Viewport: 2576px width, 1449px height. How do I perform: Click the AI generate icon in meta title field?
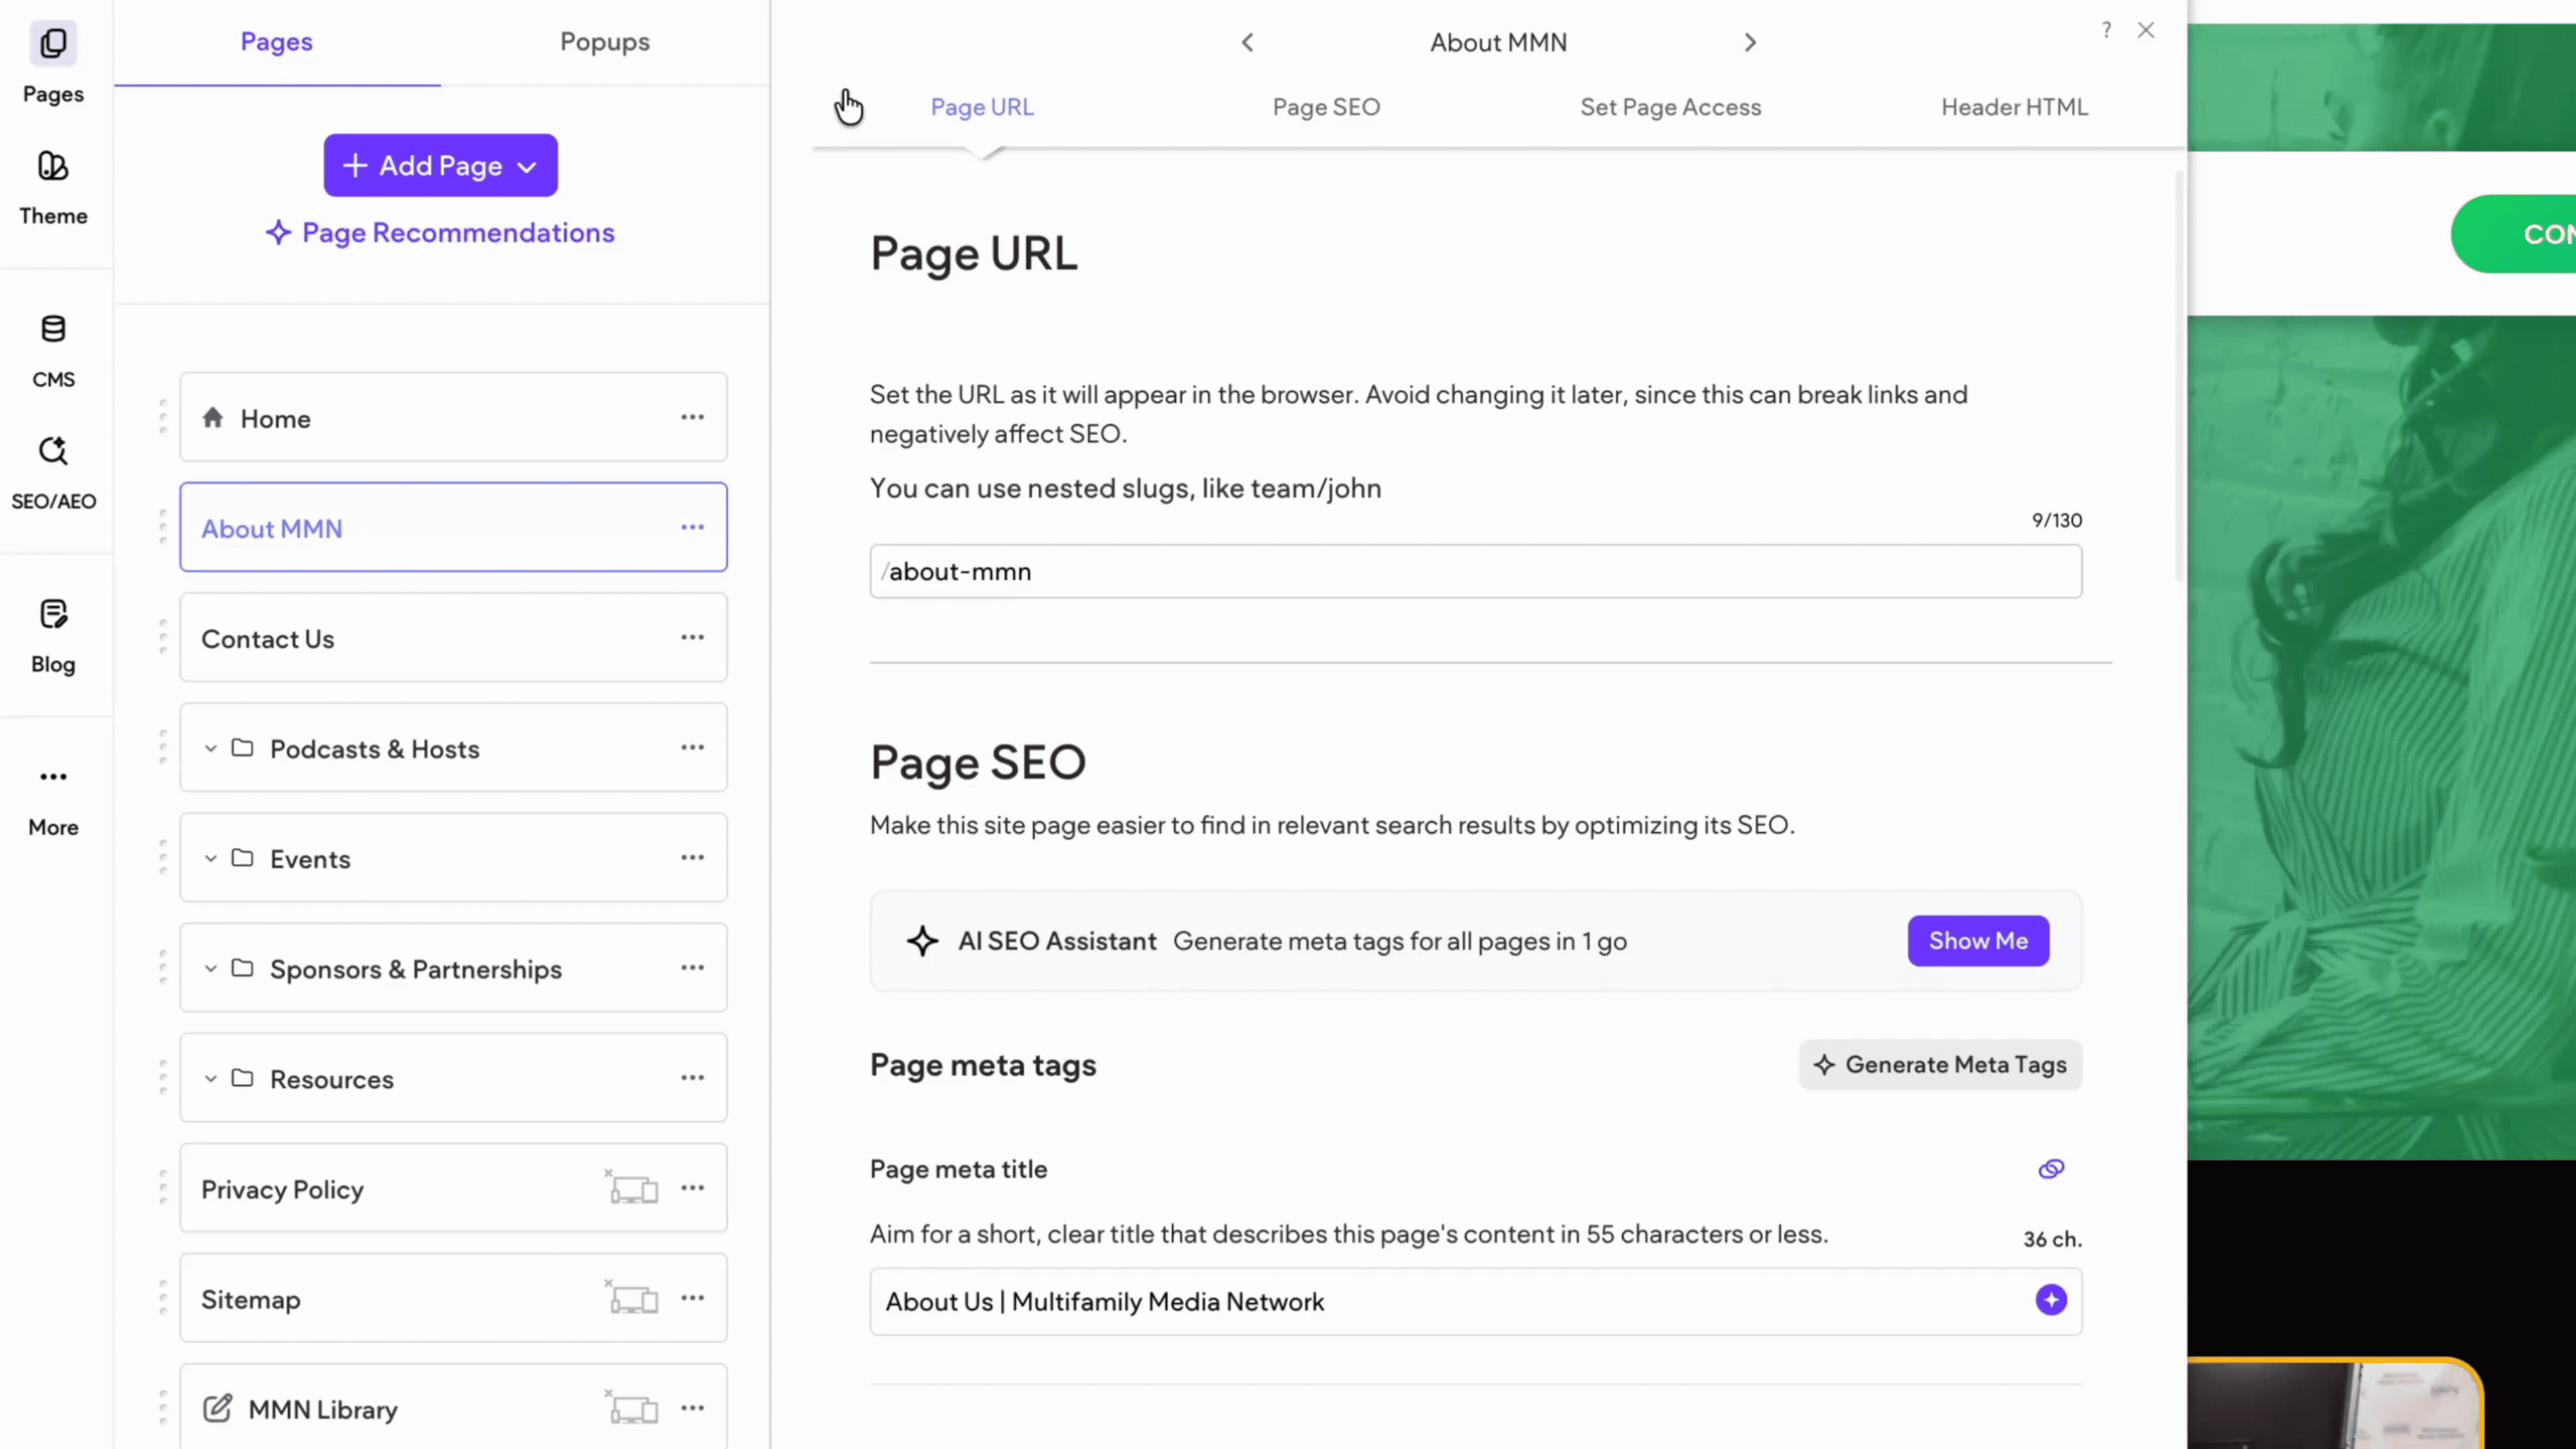click(2050, 1300)
